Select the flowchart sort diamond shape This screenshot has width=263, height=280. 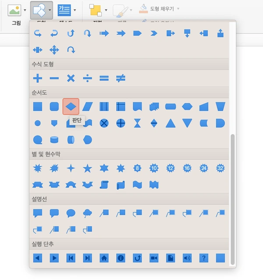coord(154,123)
